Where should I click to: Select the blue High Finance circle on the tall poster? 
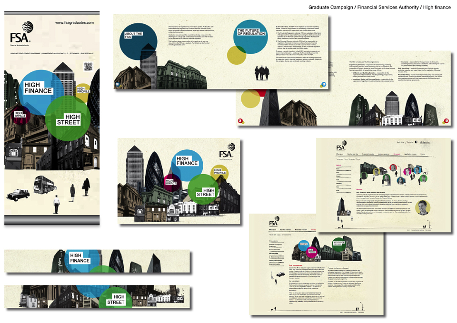[40, 93]
